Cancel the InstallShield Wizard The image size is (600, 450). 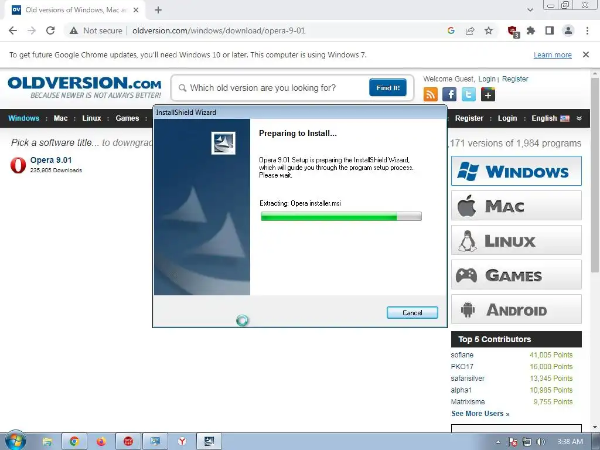[412, 313]
